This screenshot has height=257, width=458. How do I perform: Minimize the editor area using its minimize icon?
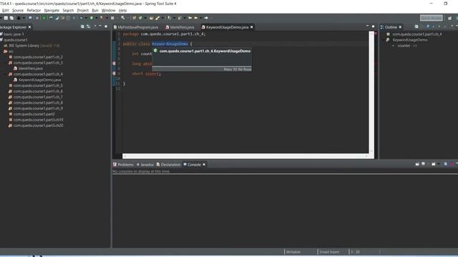(367, 26)
